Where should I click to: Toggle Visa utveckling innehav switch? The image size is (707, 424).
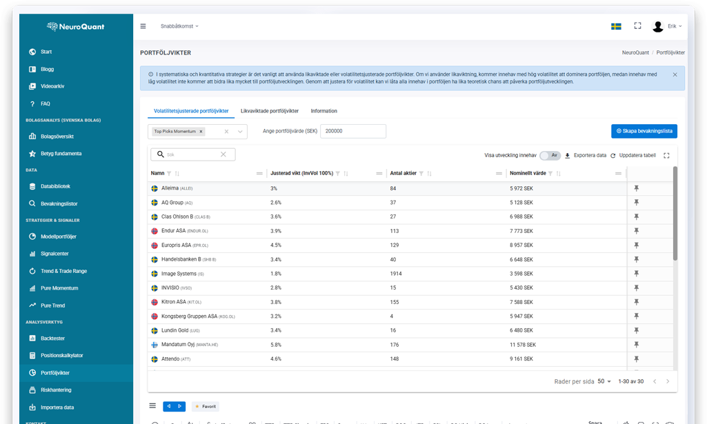pos(549,156)
